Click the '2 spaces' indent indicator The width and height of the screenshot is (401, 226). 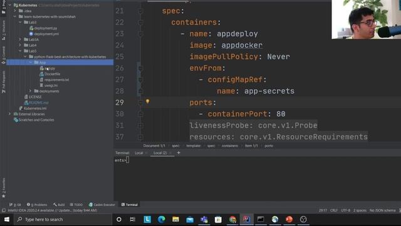click(x=360, y=210)
